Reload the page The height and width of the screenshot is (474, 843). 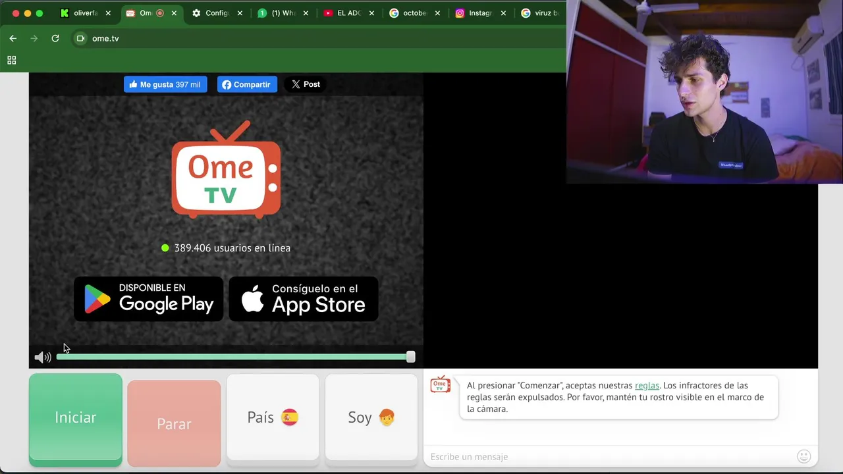tap(55, 38)
